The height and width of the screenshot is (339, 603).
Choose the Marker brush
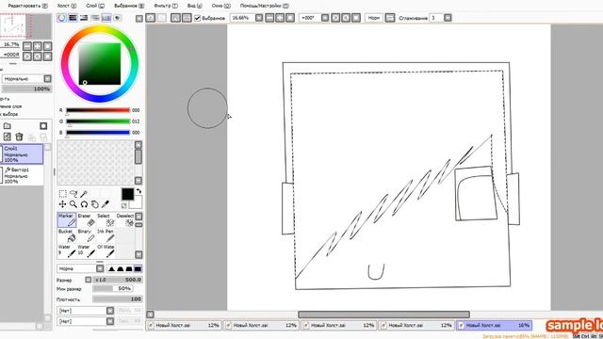(67, 219)
